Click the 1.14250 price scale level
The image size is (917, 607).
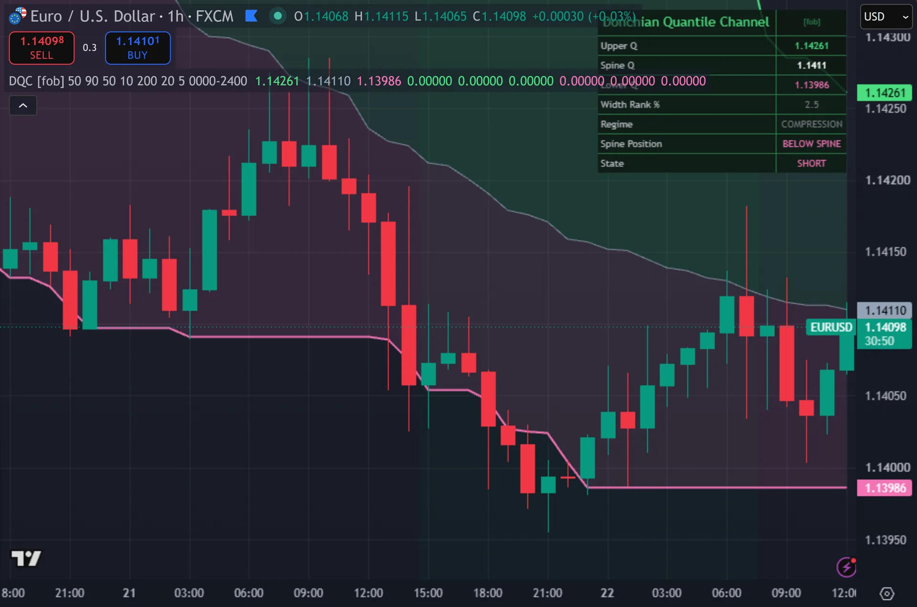click(885, 109)
